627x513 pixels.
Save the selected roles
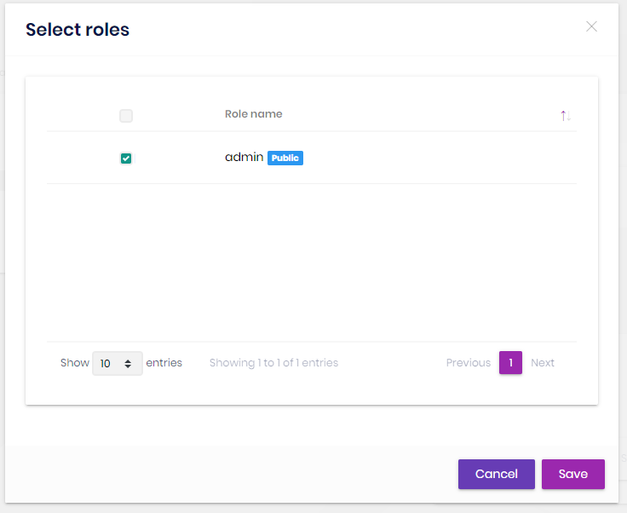click(x=573, y=474)
